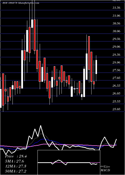Image resolution: width=125 pixels, height=175 pixels.
Task: Select the 30.56 price level label
Action: 116,23
